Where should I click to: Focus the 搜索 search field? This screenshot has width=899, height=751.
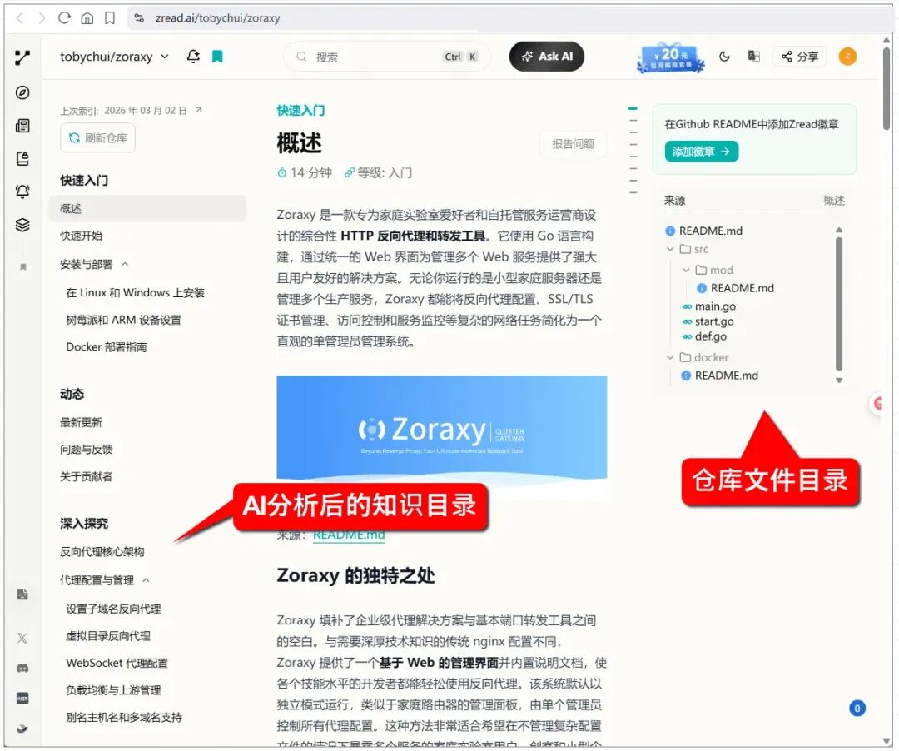point(387,56)
